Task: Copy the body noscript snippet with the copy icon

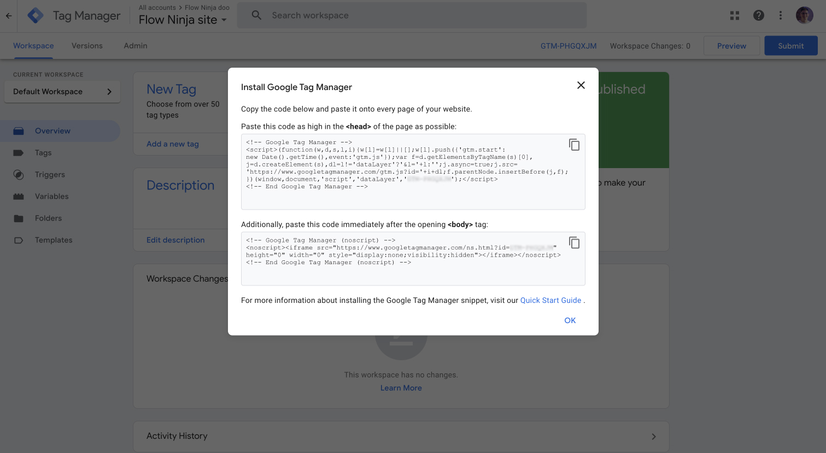Action: 574,243
